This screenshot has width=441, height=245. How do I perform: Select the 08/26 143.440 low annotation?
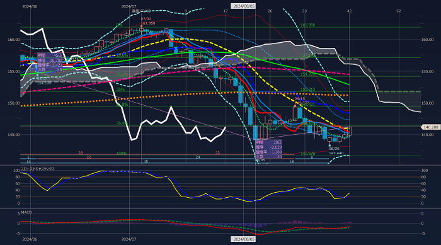coord(336,151)
